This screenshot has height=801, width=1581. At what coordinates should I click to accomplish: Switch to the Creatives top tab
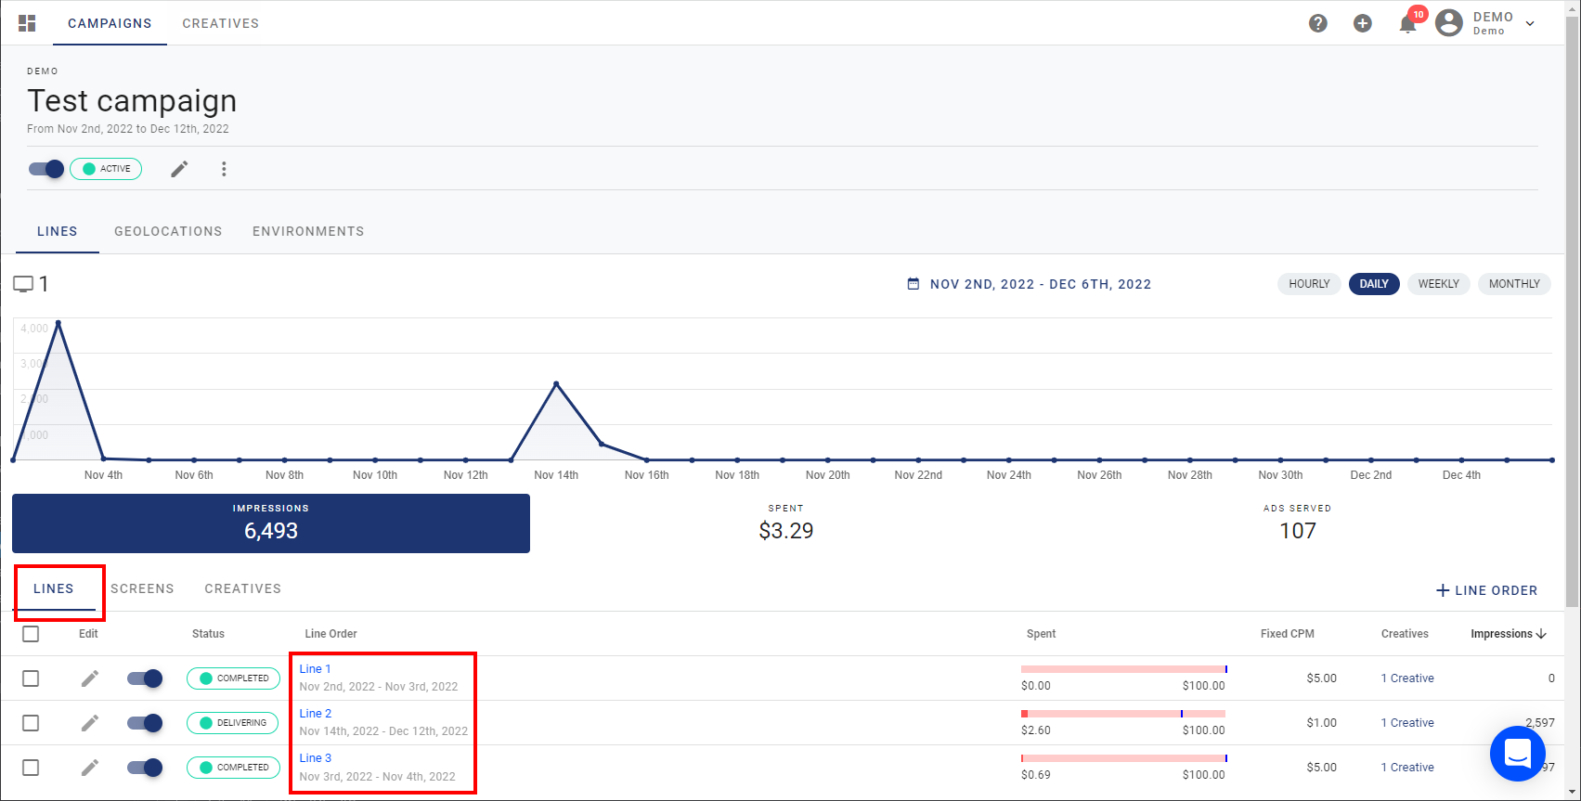coord(220,23)
